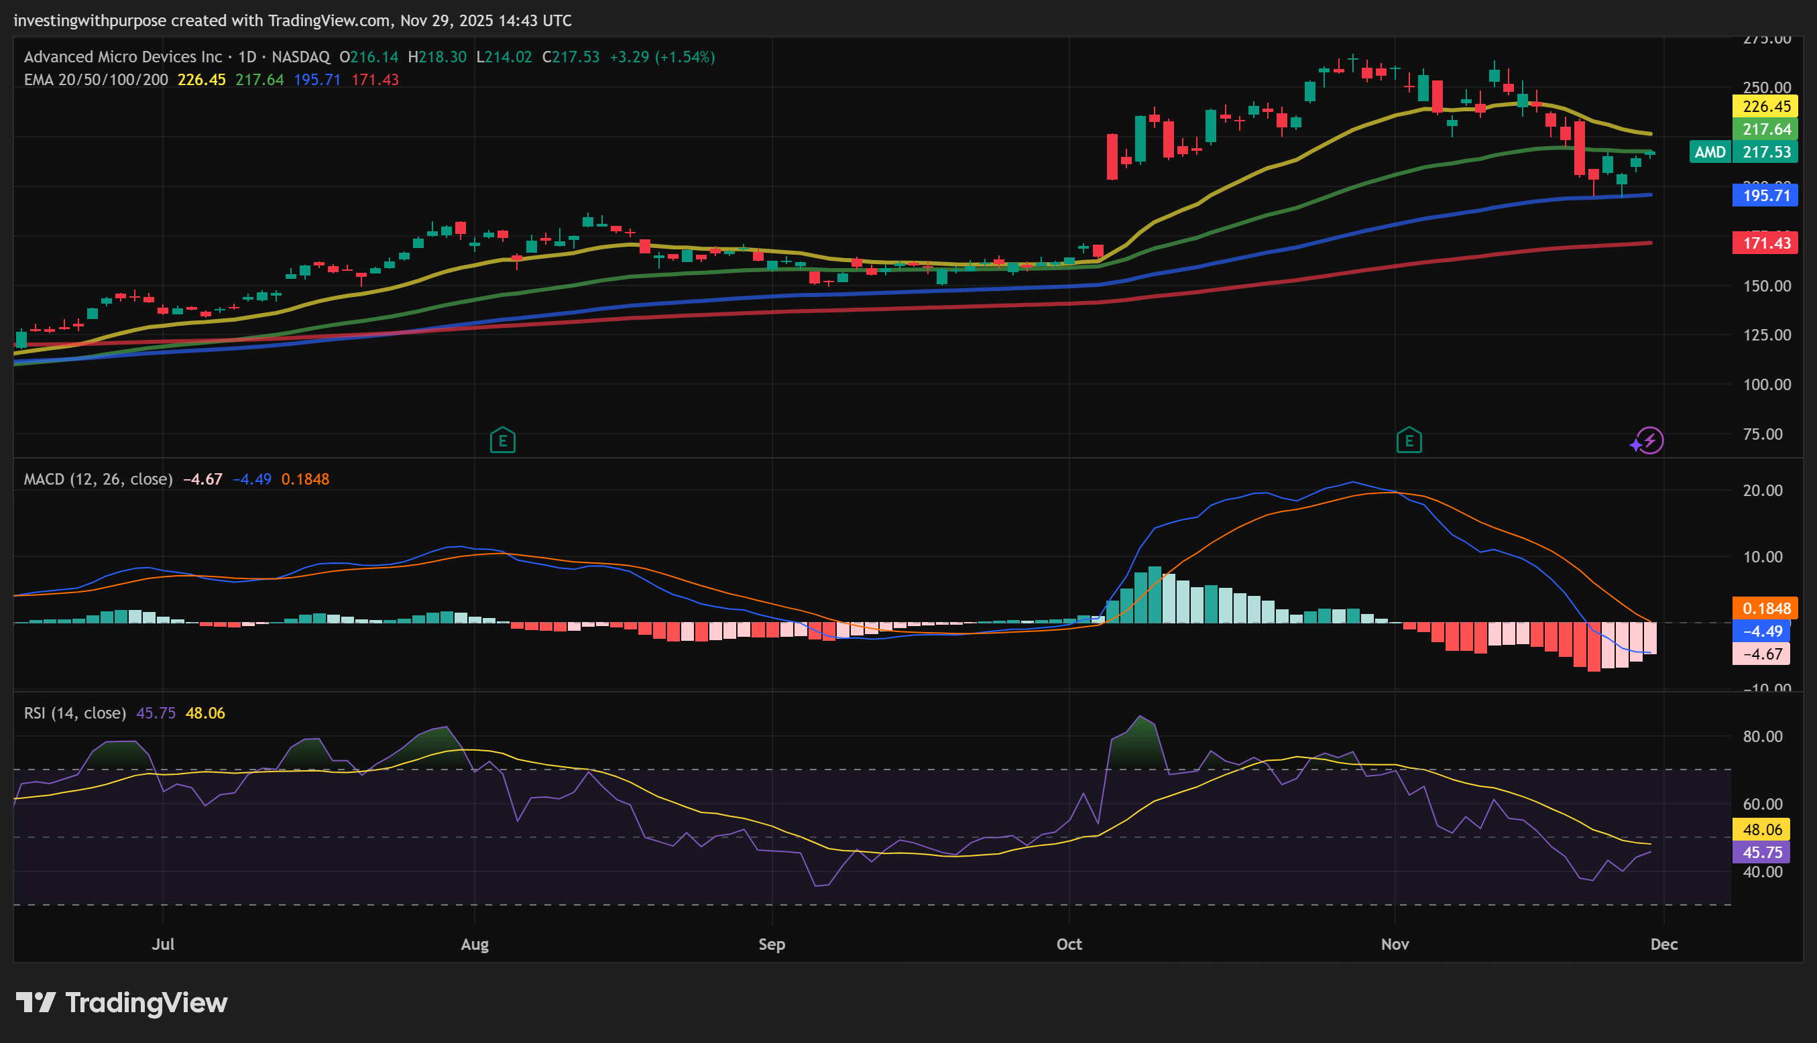Click the yellow 226.45 EMA price label

(1765, 107)
